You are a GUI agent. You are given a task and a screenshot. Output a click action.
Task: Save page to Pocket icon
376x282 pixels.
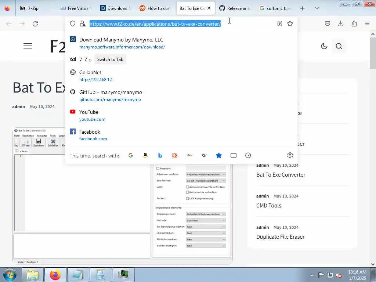click(328, 23)
